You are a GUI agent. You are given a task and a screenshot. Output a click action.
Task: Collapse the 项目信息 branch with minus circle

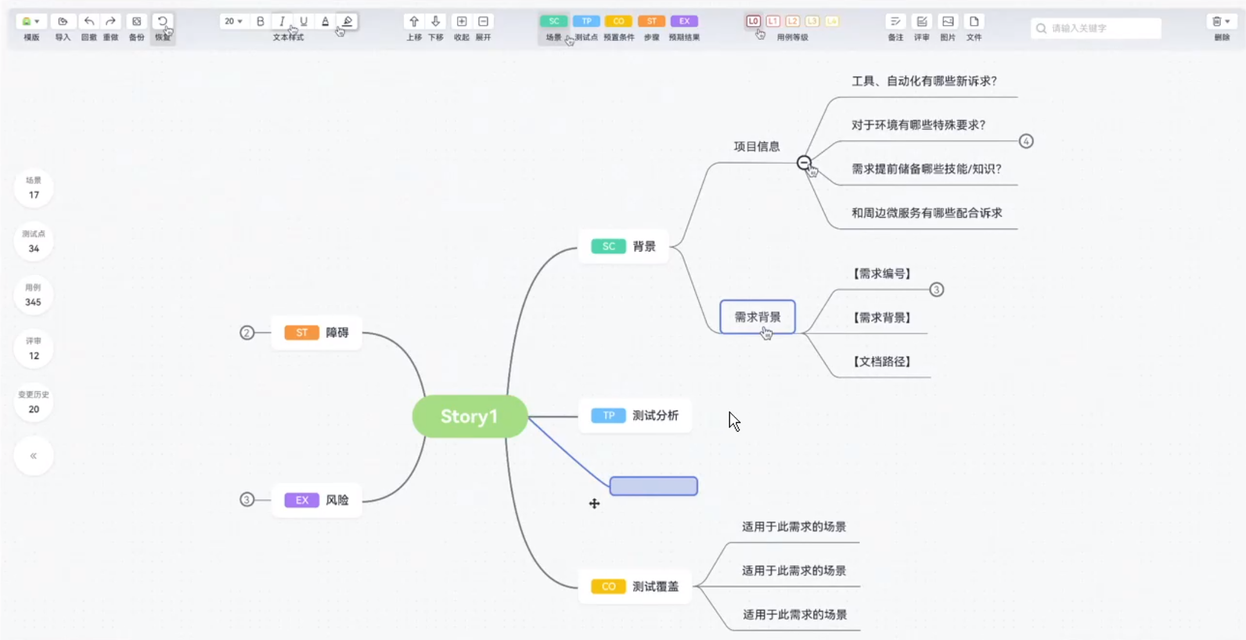coord(804,163)
